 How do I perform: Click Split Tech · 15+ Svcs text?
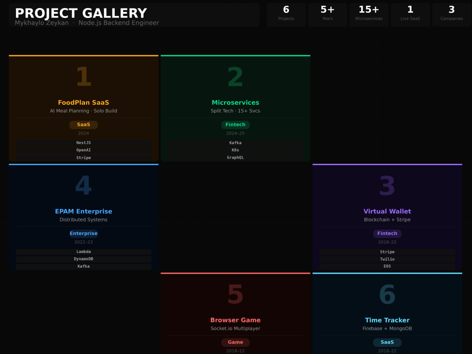(x=236, y=111)
